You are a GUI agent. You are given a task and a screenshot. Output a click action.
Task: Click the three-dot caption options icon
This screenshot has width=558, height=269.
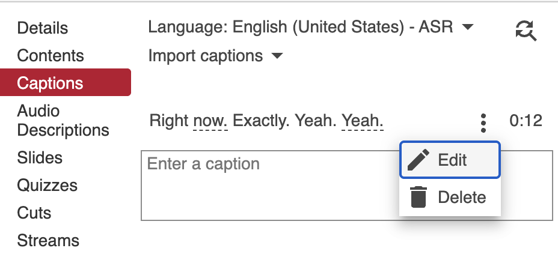(x=483, y=122)
